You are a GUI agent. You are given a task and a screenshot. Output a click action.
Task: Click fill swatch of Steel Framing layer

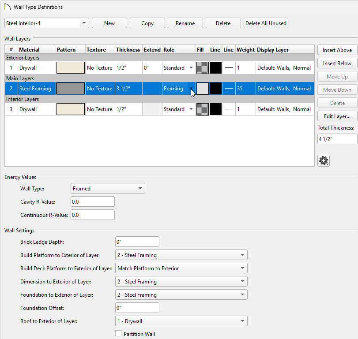(x=202, y=89)
